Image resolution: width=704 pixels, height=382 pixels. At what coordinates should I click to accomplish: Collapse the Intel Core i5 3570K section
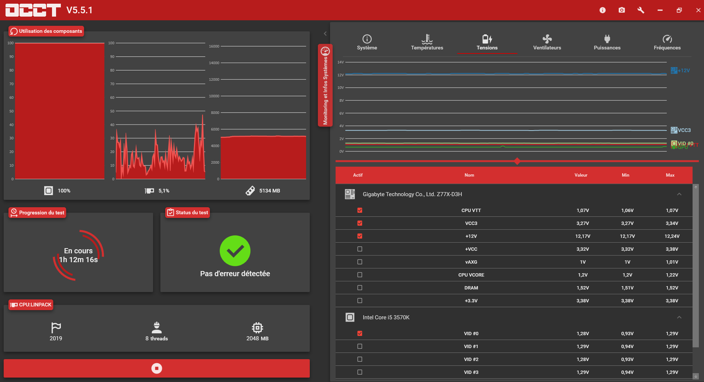(x=679, y=317)
